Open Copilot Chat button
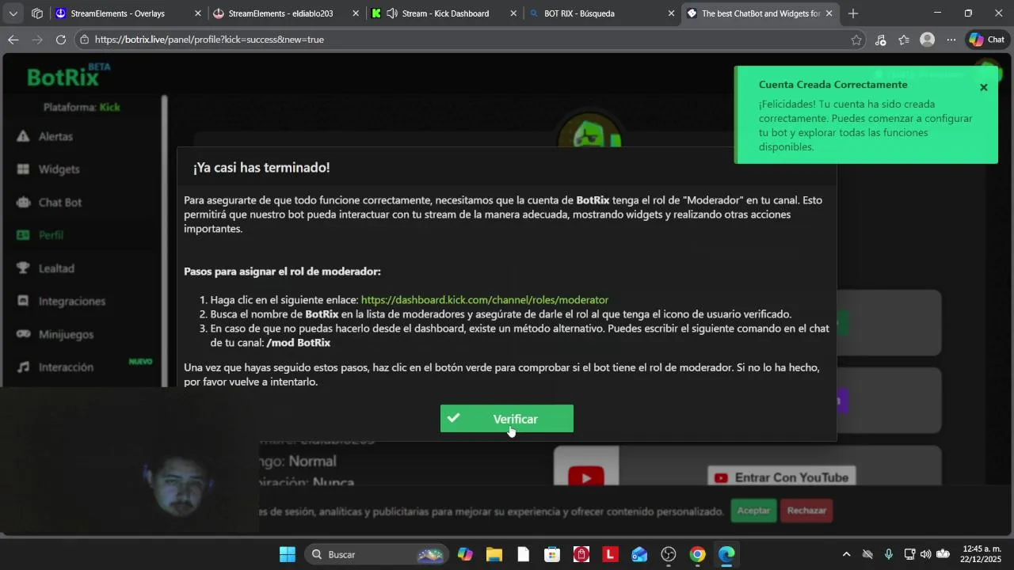 (x=987, y=40)
